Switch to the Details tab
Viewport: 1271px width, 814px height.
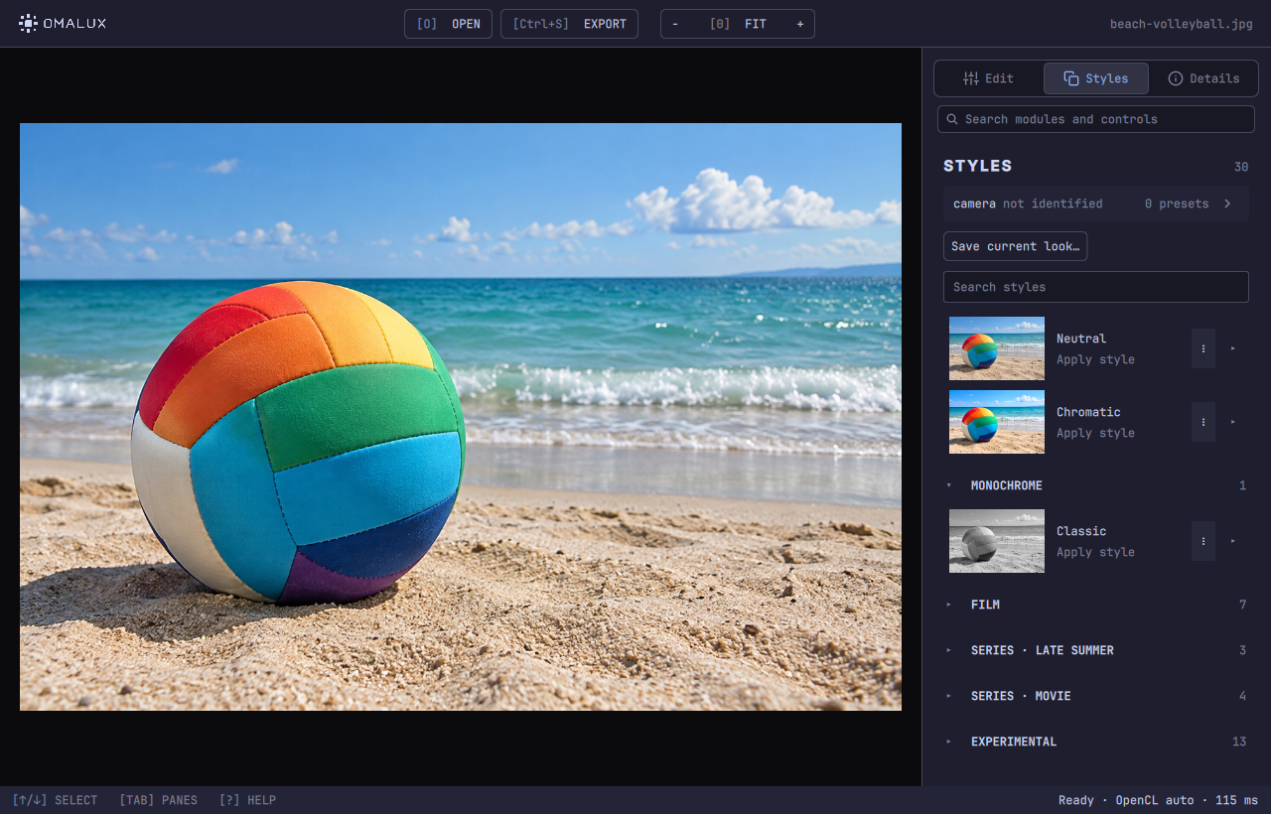tap(1203, 78)
